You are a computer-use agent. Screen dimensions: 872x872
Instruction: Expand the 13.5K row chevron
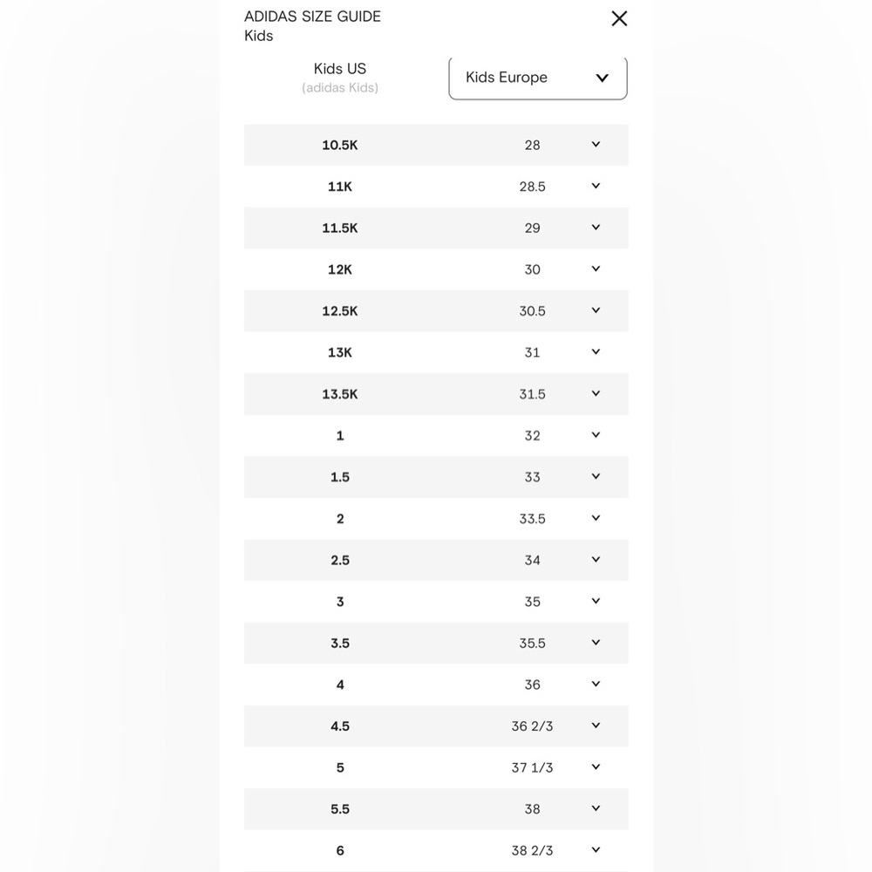[x=596, y=394]
